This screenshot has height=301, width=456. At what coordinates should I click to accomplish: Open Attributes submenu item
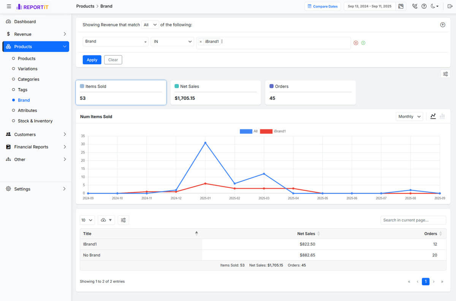tap(27, 110)
